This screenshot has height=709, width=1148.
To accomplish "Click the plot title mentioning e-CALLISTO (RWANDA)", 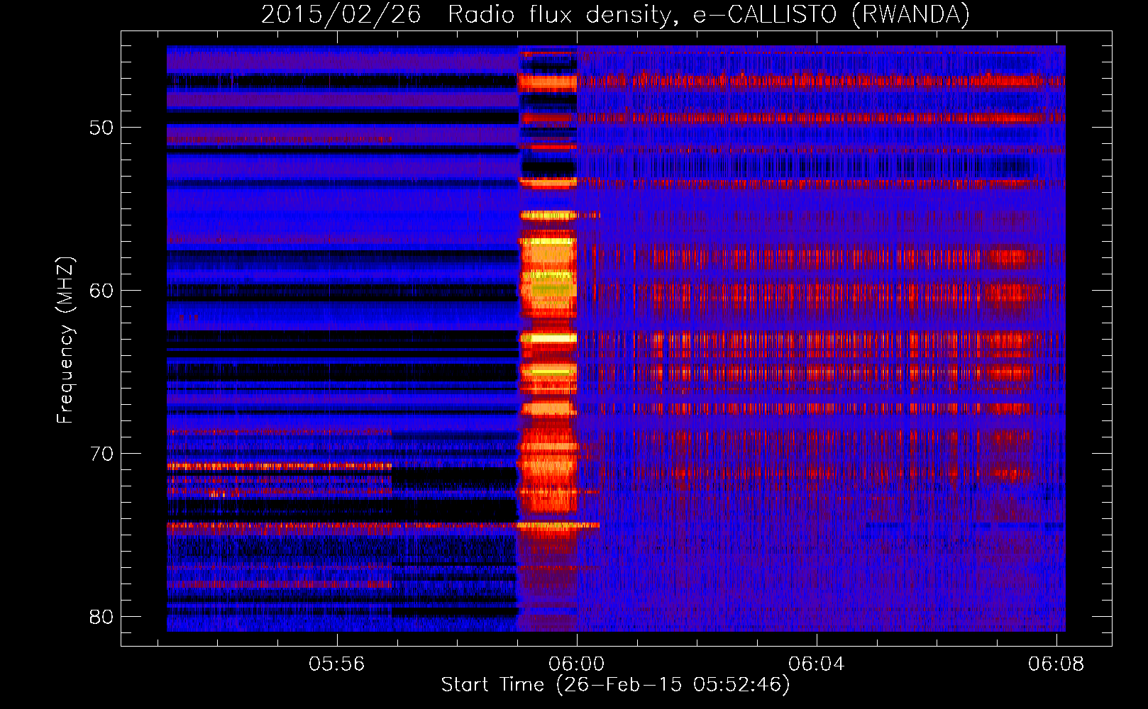I will tap(615, 15).
